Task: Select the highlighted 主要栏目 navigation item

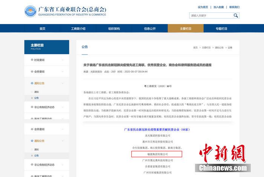Action: point(186,29)
